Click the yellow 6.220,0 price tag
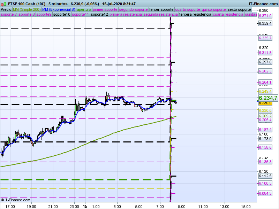Viewport: 279px width, 209px height. (x=265, y=110)
